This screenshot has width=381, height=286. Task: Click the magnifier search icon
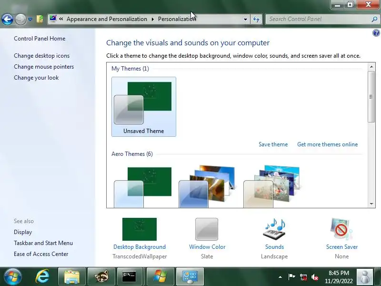click(374, 19)
